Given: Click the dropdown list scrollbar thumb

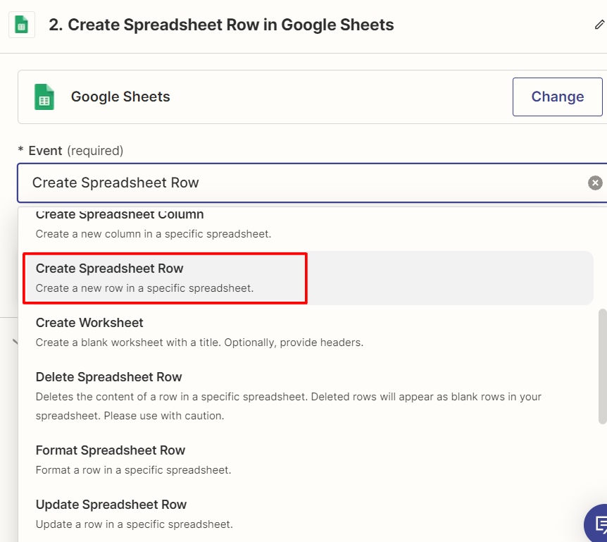Looking at the screenshot, I should tap(602, 366).
